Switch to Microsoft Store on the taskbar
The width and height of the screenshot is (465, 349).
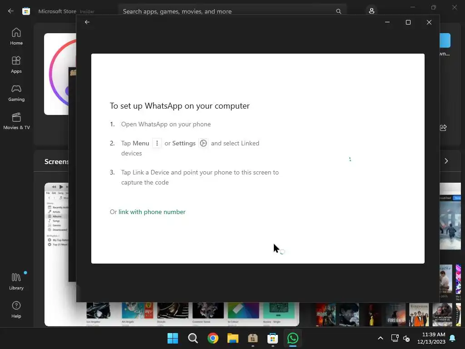272,338
